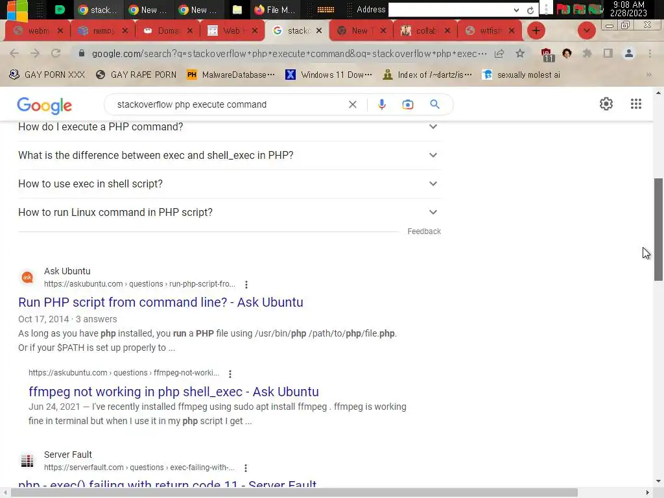Click the vertical scrollbar thumb
The width and height of the screenshot is (664, 498).
(658, 229)
